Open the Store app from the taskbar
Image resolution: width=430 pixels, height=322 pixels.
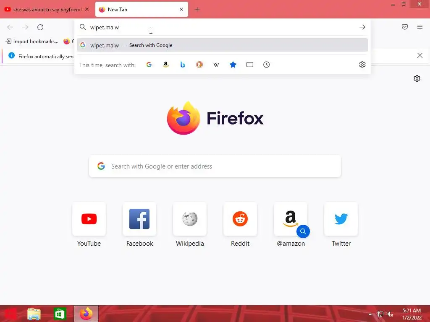60,314
